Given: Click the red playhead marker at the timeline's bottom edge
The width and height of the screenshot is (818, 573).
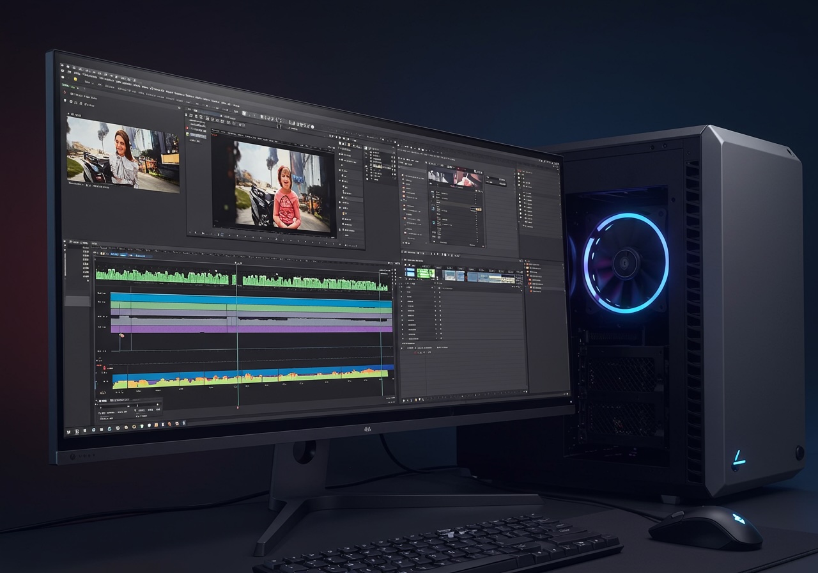Looking at the screenshot, I should pyautogui.click(x=238, y=407).
